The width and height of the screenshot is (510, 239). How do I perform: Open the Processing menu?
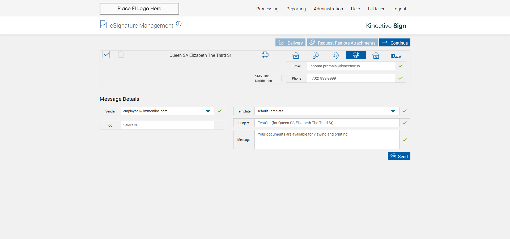[267, 9]
